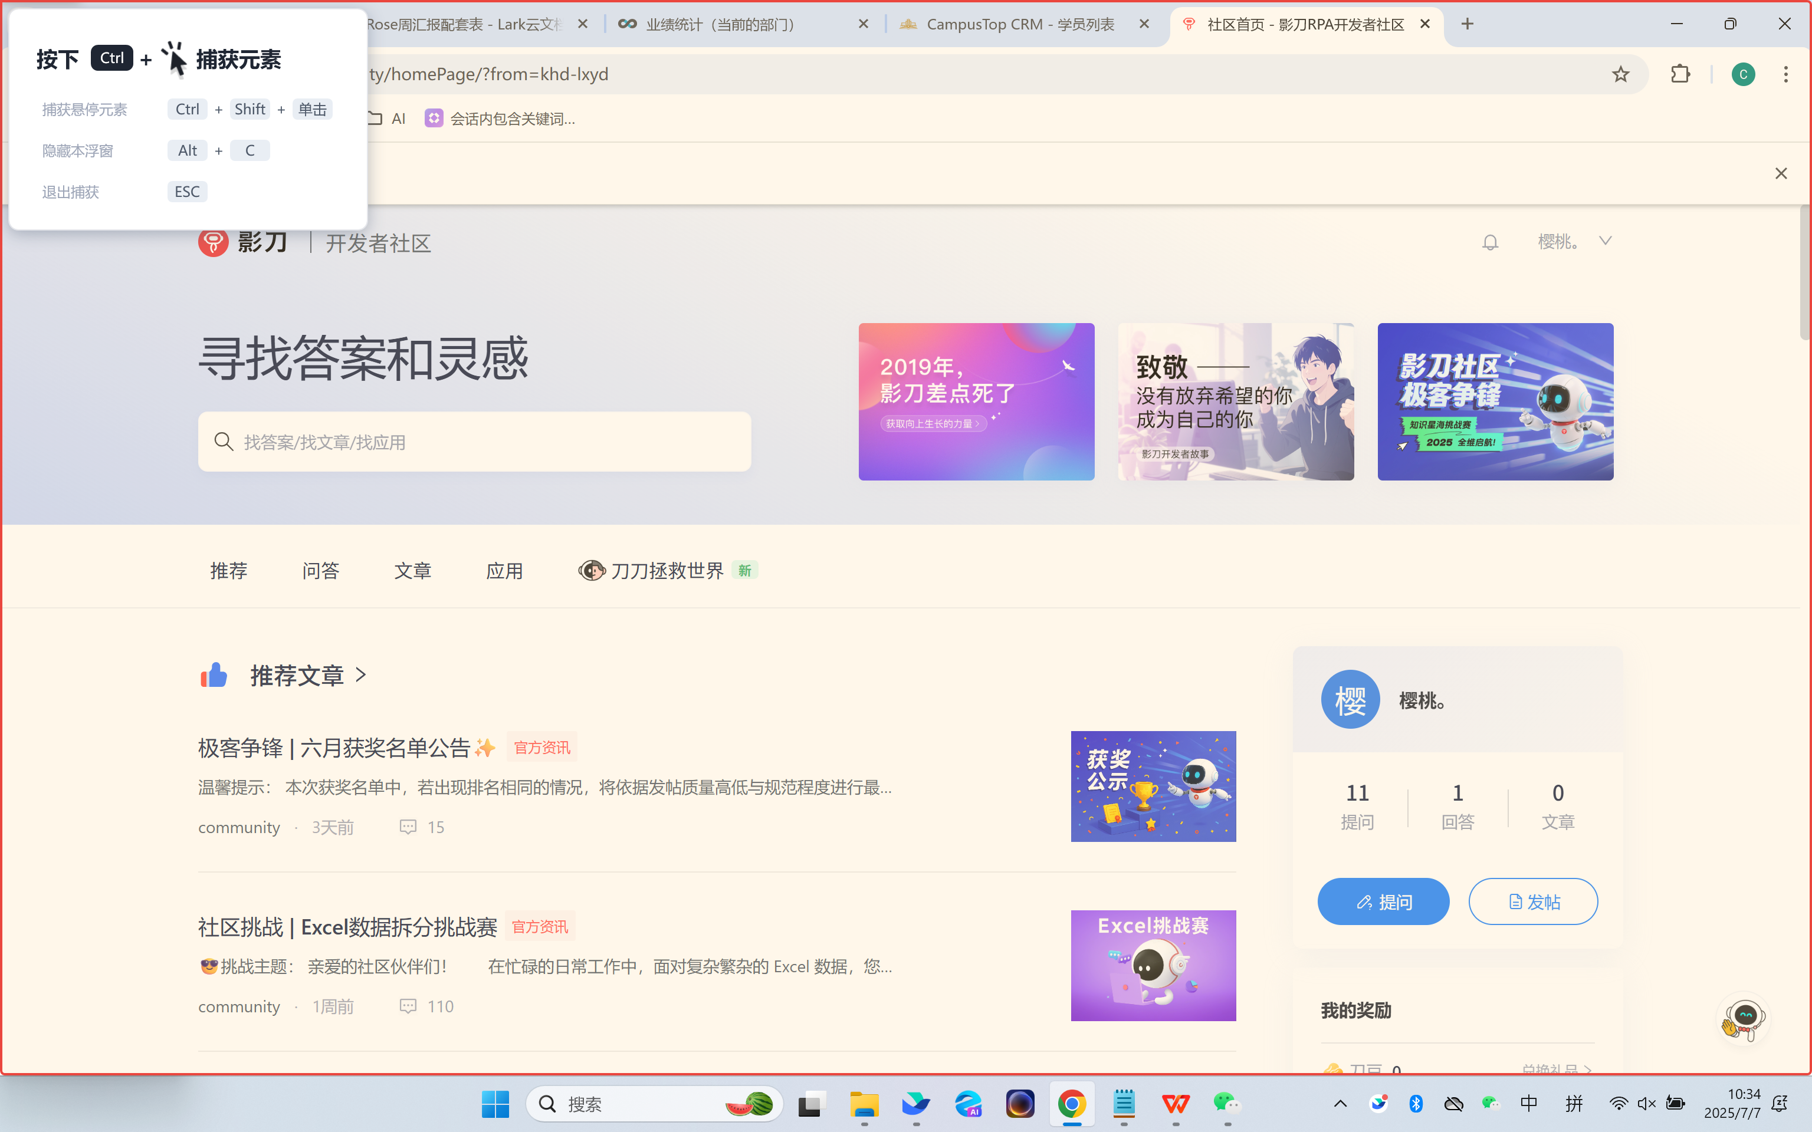
Task: Close the 社区首页 browser tab
Action: [x=1425, y=24]
